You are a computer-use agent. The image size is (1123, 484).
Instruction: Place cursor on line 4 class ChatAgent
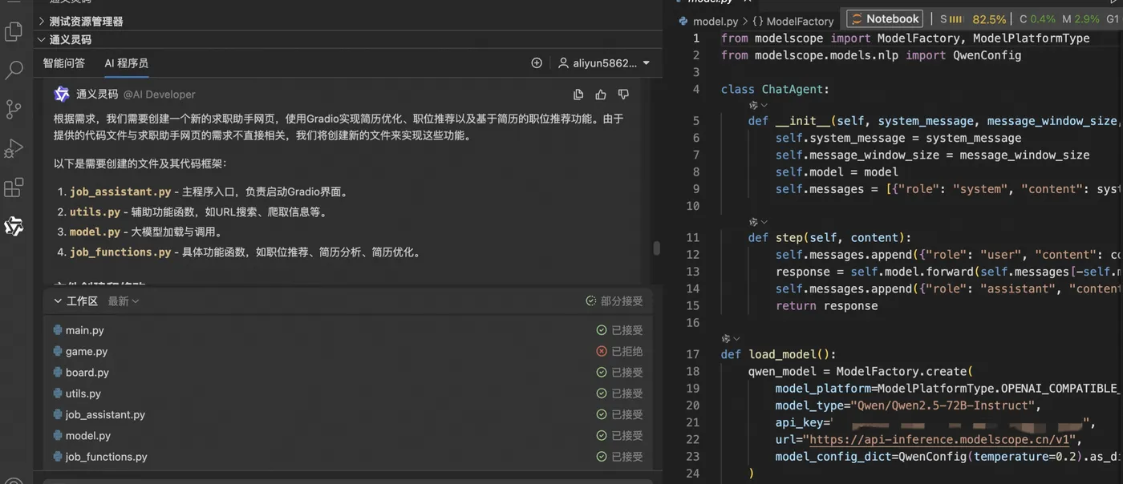coord(775,90)
